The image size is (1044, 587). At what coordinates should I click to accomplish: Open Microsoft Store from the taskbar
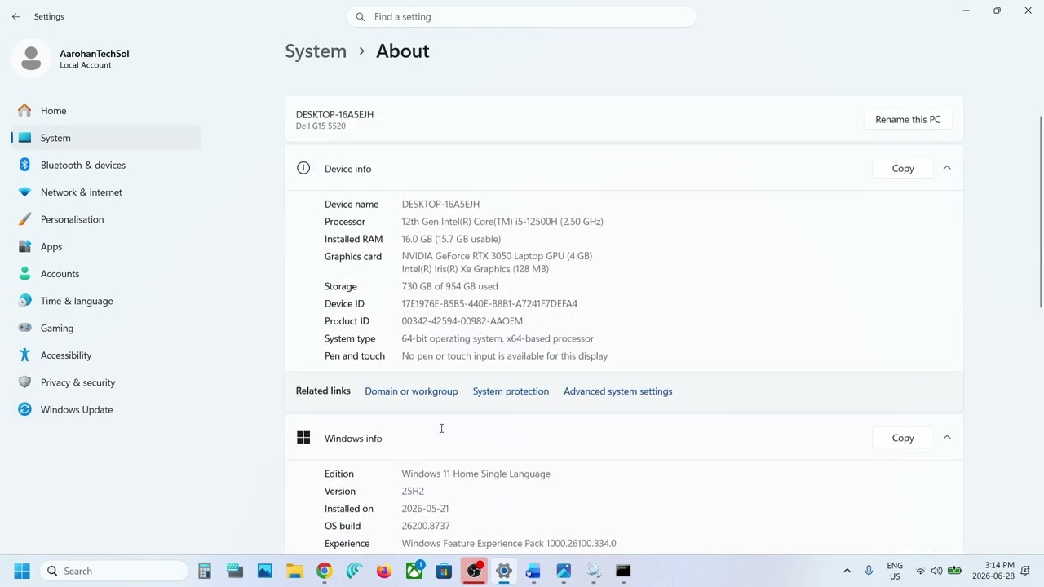click(x=444, y=571)
